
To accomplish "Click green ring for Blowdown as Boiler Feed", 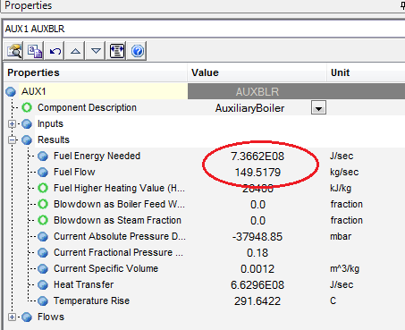I will 43,204.
